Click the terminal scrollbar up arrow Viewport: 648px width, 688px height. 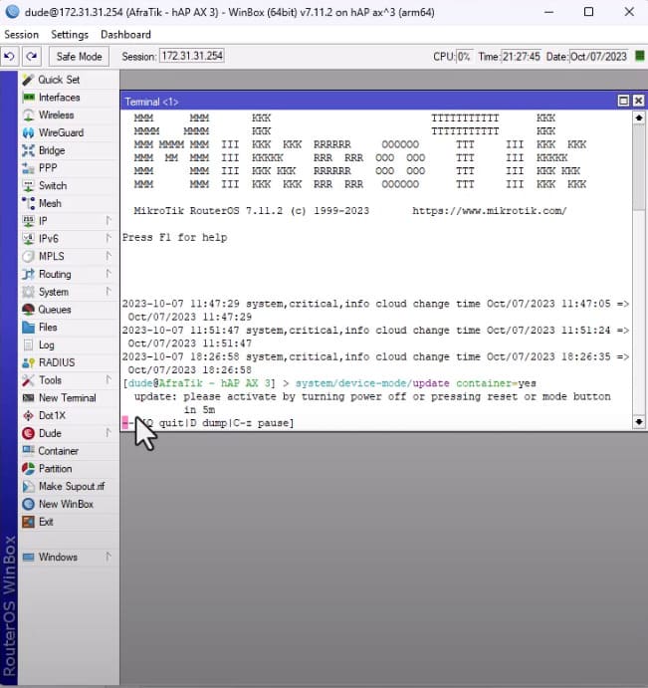pos(639,117)
